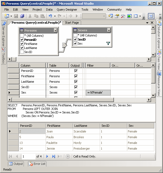Click the stop query circle icon
Viewport: 163px width, 173px height.
pyautogui.click(x=68, y=156)
